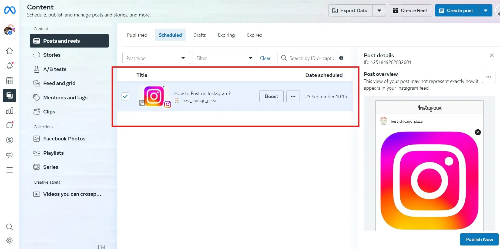Switch to Published tab
Image resolution: width=500 pixels, height=249 pixels.
pos(137,35)
